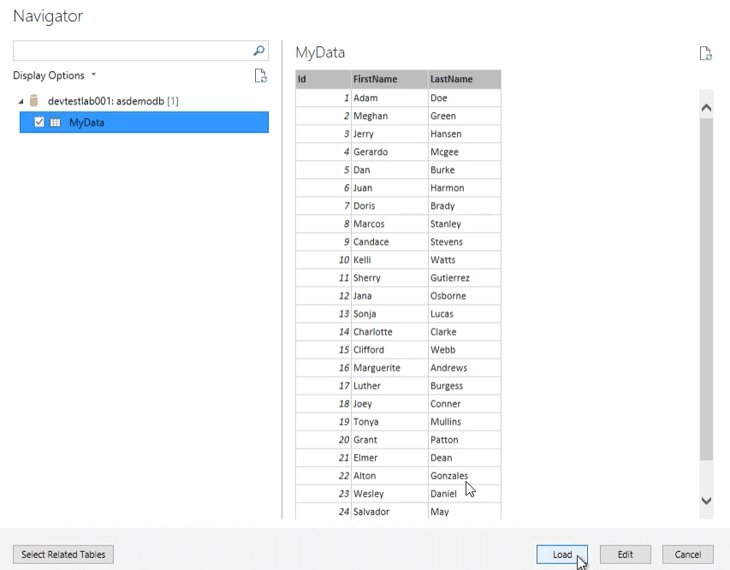Collapse the devtestlab001: asdemodb tree node
730x570 pixels.
(21, 102)
